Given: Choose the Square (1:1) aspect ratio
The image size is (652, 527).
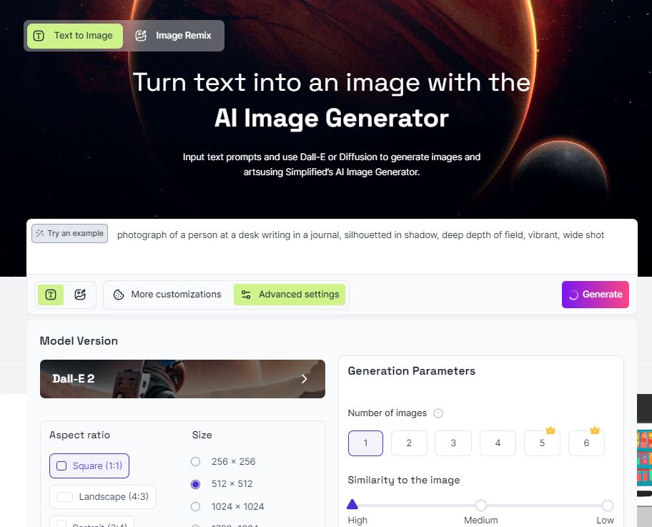Looking at the screenshot, I should tap(89, 466).
